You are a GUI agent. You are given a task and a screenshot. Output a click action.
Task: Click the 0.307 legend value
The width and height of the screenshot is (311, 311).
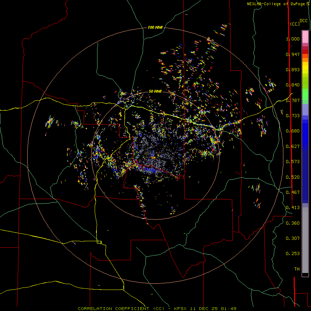click(293, 238)
